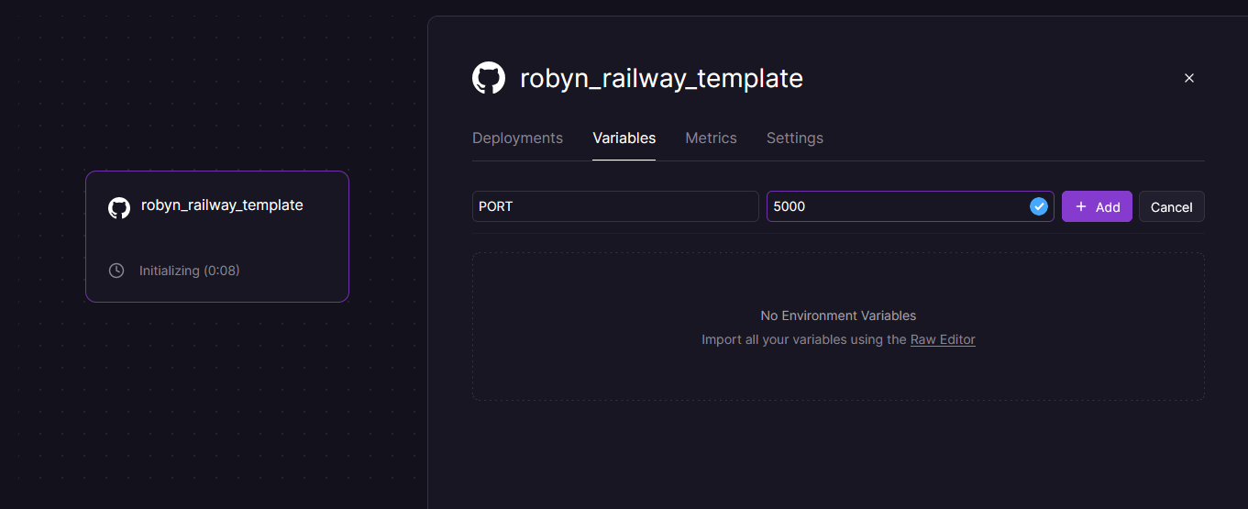Switch to the Deployments tab
This screenshot has height=509, width=1248.
[517, 138]
